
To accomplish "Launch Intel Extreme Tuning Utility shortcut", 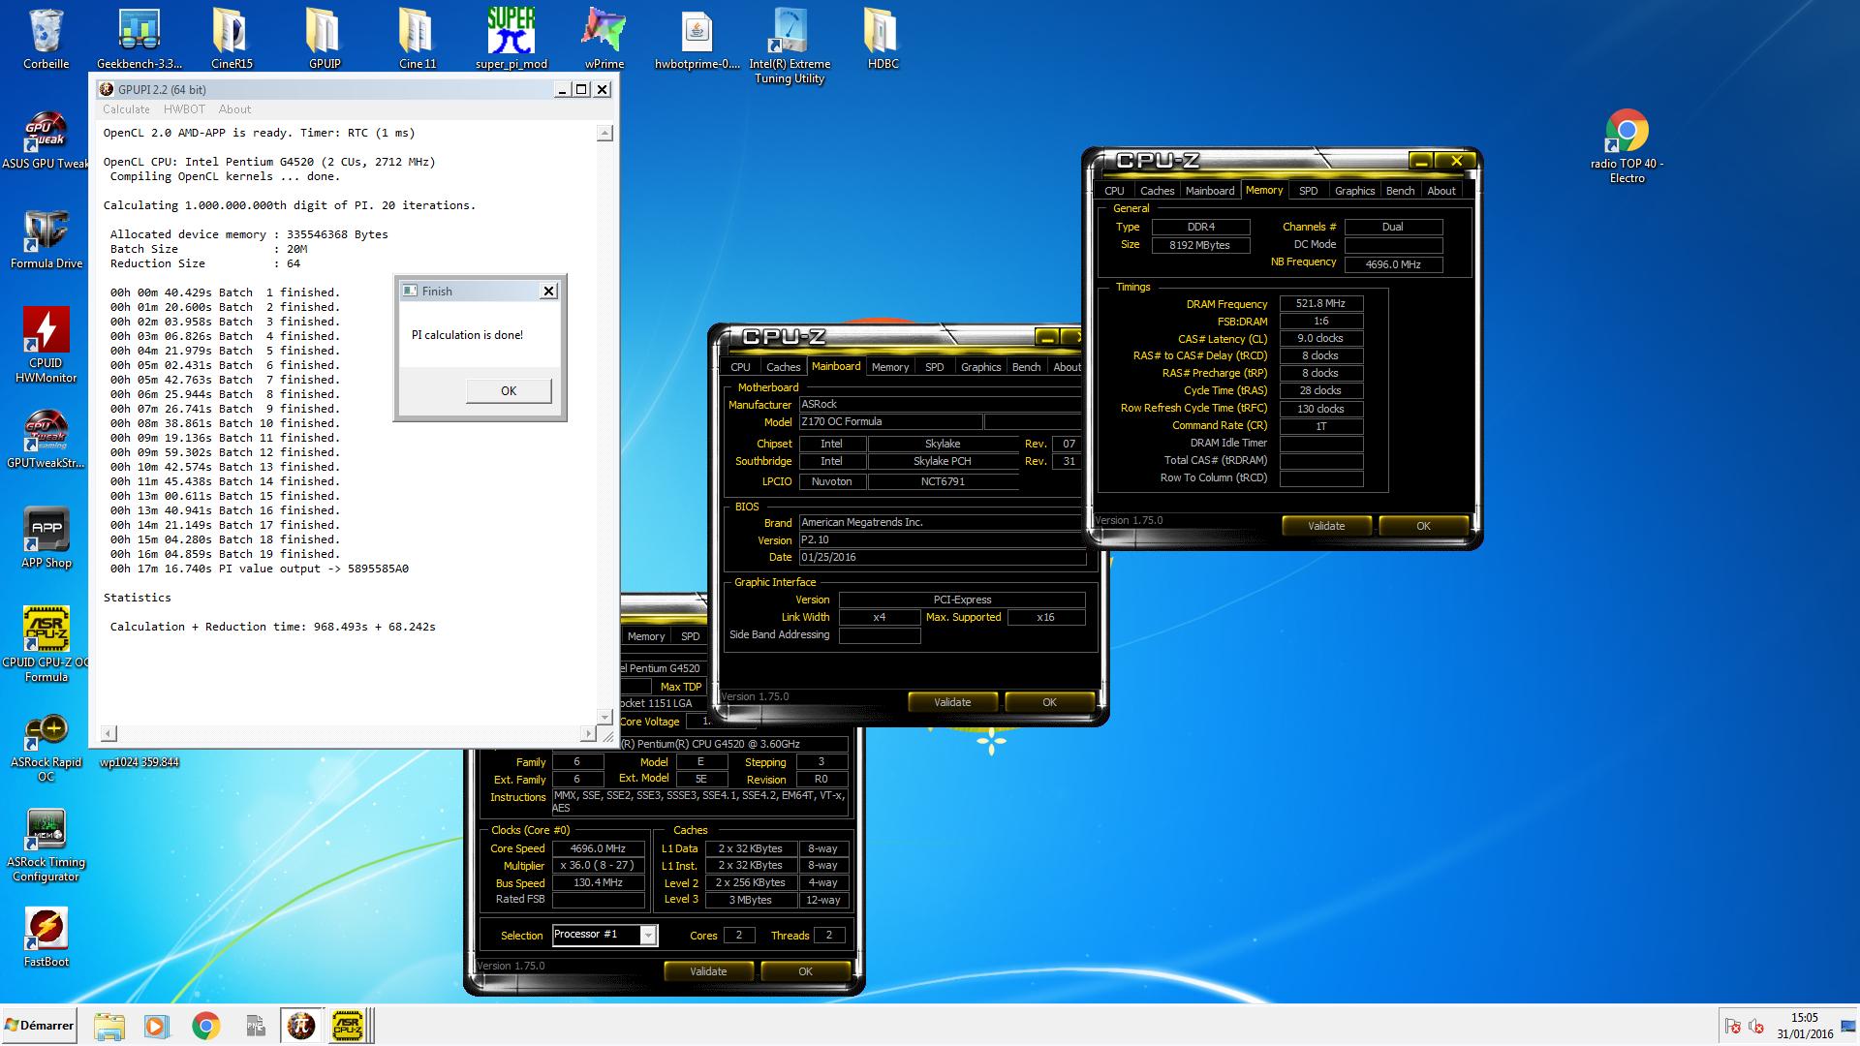I will pos(790,45).
